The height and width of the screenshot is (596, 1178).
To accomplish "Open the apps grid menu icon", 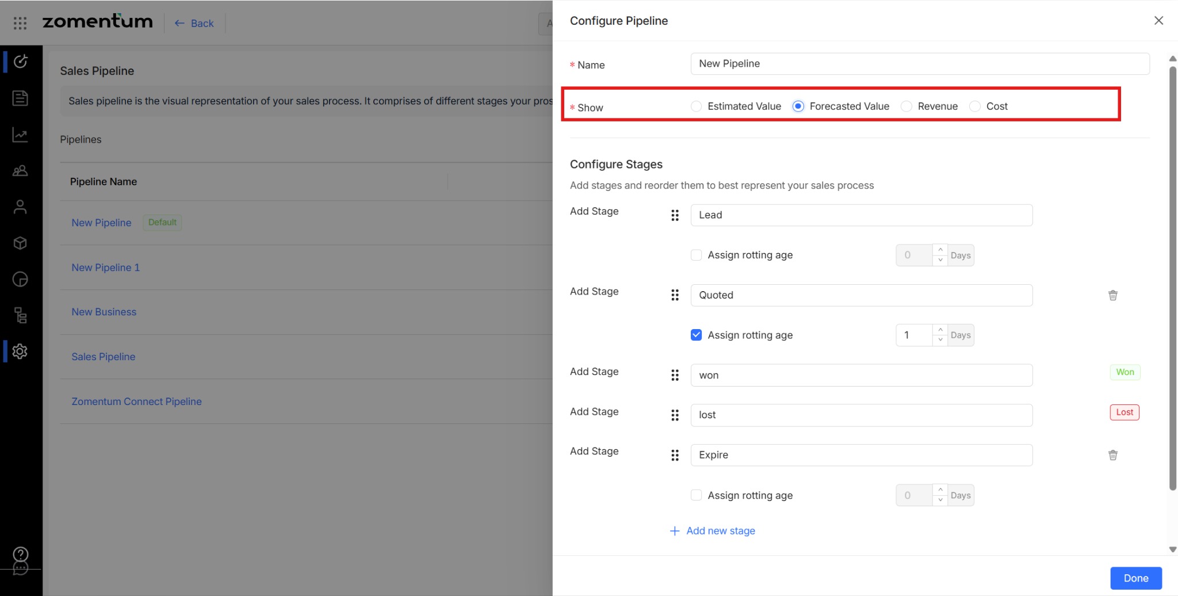I will pyautogui.click(x=20, y=23).
